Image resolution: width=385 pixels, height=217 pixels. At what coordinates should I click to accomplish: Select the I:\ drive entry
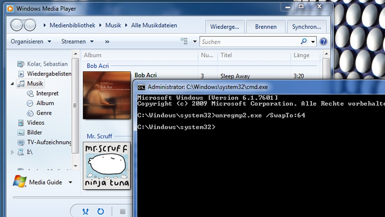click(x=30, y=152)
